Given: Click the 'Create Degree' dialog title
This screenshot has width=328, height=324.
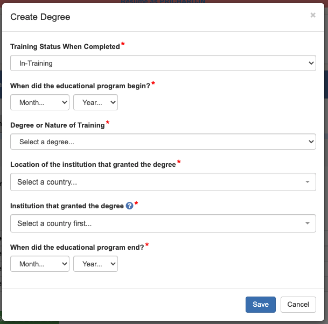Looking at the screenshot, I should coord(40,17).
